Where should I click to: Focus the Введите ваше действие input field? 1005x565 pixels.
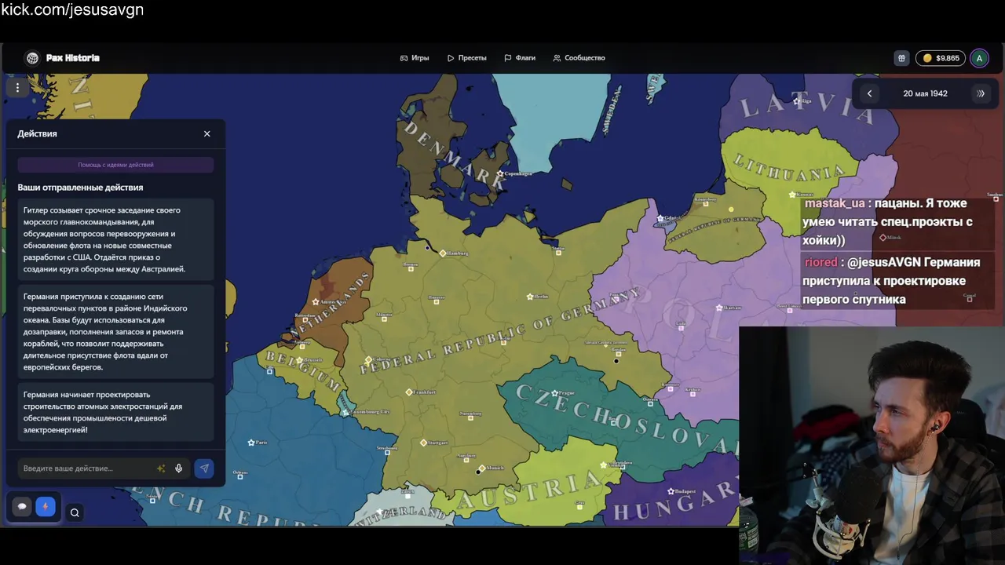click(x=86, y=468)
